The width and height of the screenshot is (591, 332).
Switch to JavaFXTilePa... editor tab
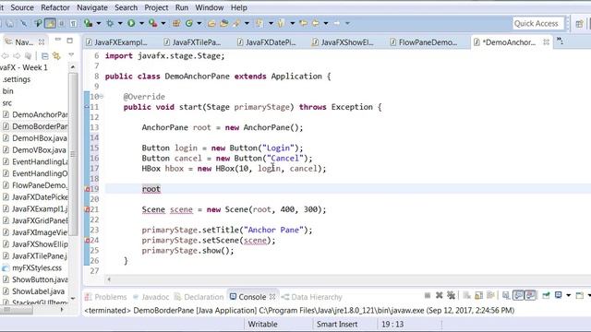pyautogui.click(x=193, y=42)
